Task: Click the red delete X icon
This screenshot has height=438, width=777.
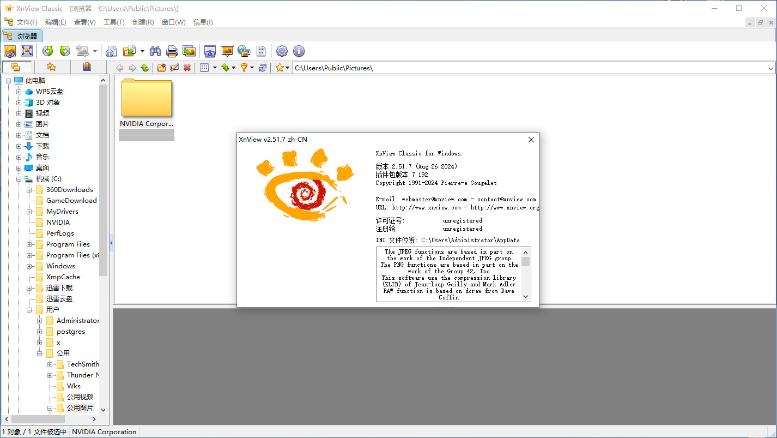Action: coord(187,68)
